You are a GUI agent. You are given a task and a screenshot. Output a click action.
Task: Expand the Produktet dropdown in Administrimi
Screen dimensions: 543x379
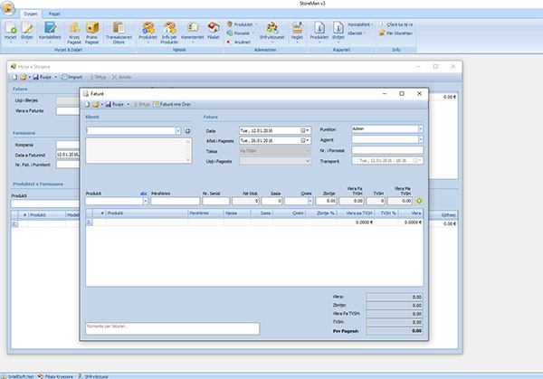pyautogui.click(x=256, y=24)
